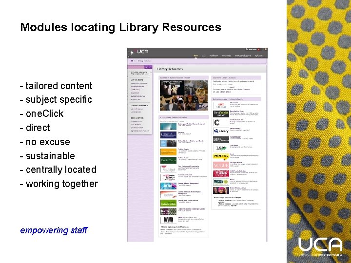Open the orange Fashion Practice journal banner
Image resolution: width=351 pixels, height=263 pixels.
coord(168,151)
